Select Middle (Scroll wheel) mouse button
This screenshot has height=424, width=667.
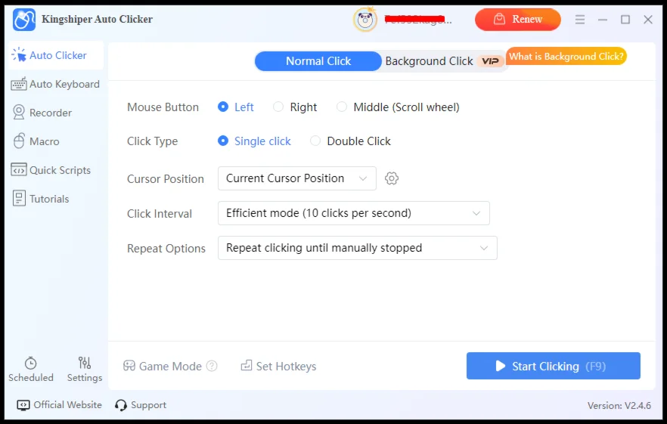[x=398, y=107]
